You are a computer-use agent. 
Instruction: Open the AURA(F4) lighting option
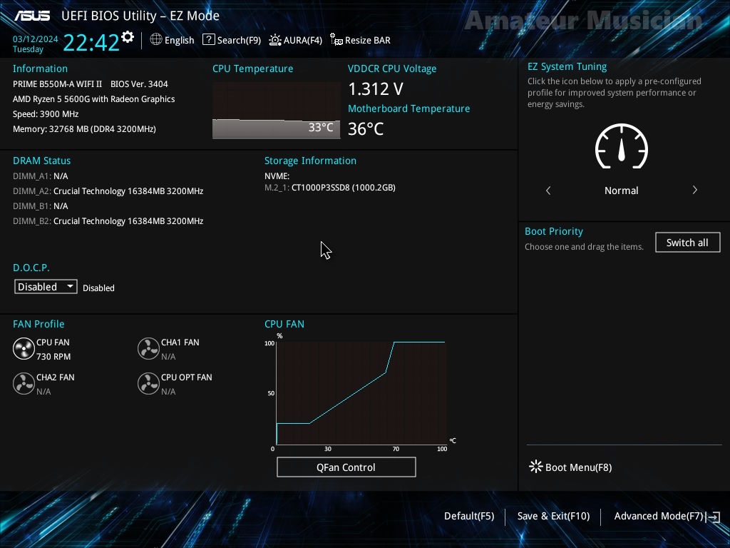pyautogui.click(x=295, y=40)
